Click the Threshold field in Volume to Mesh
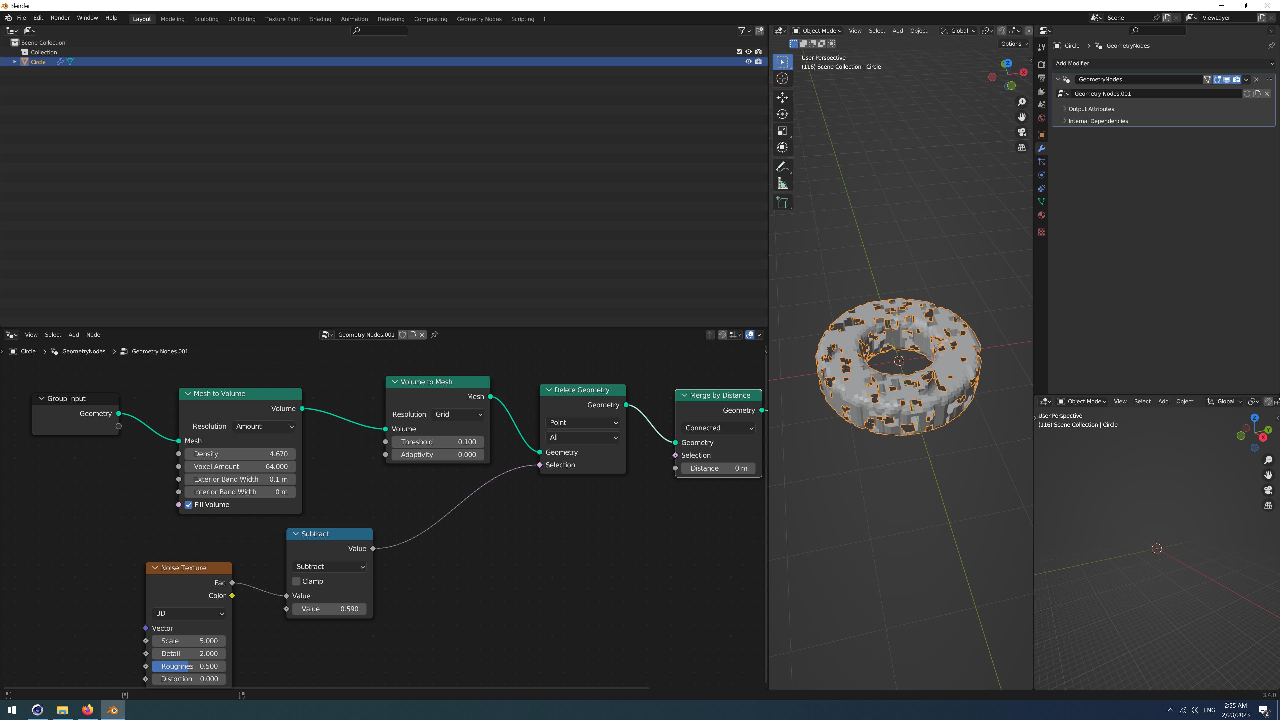 click(x=438, y=442)
